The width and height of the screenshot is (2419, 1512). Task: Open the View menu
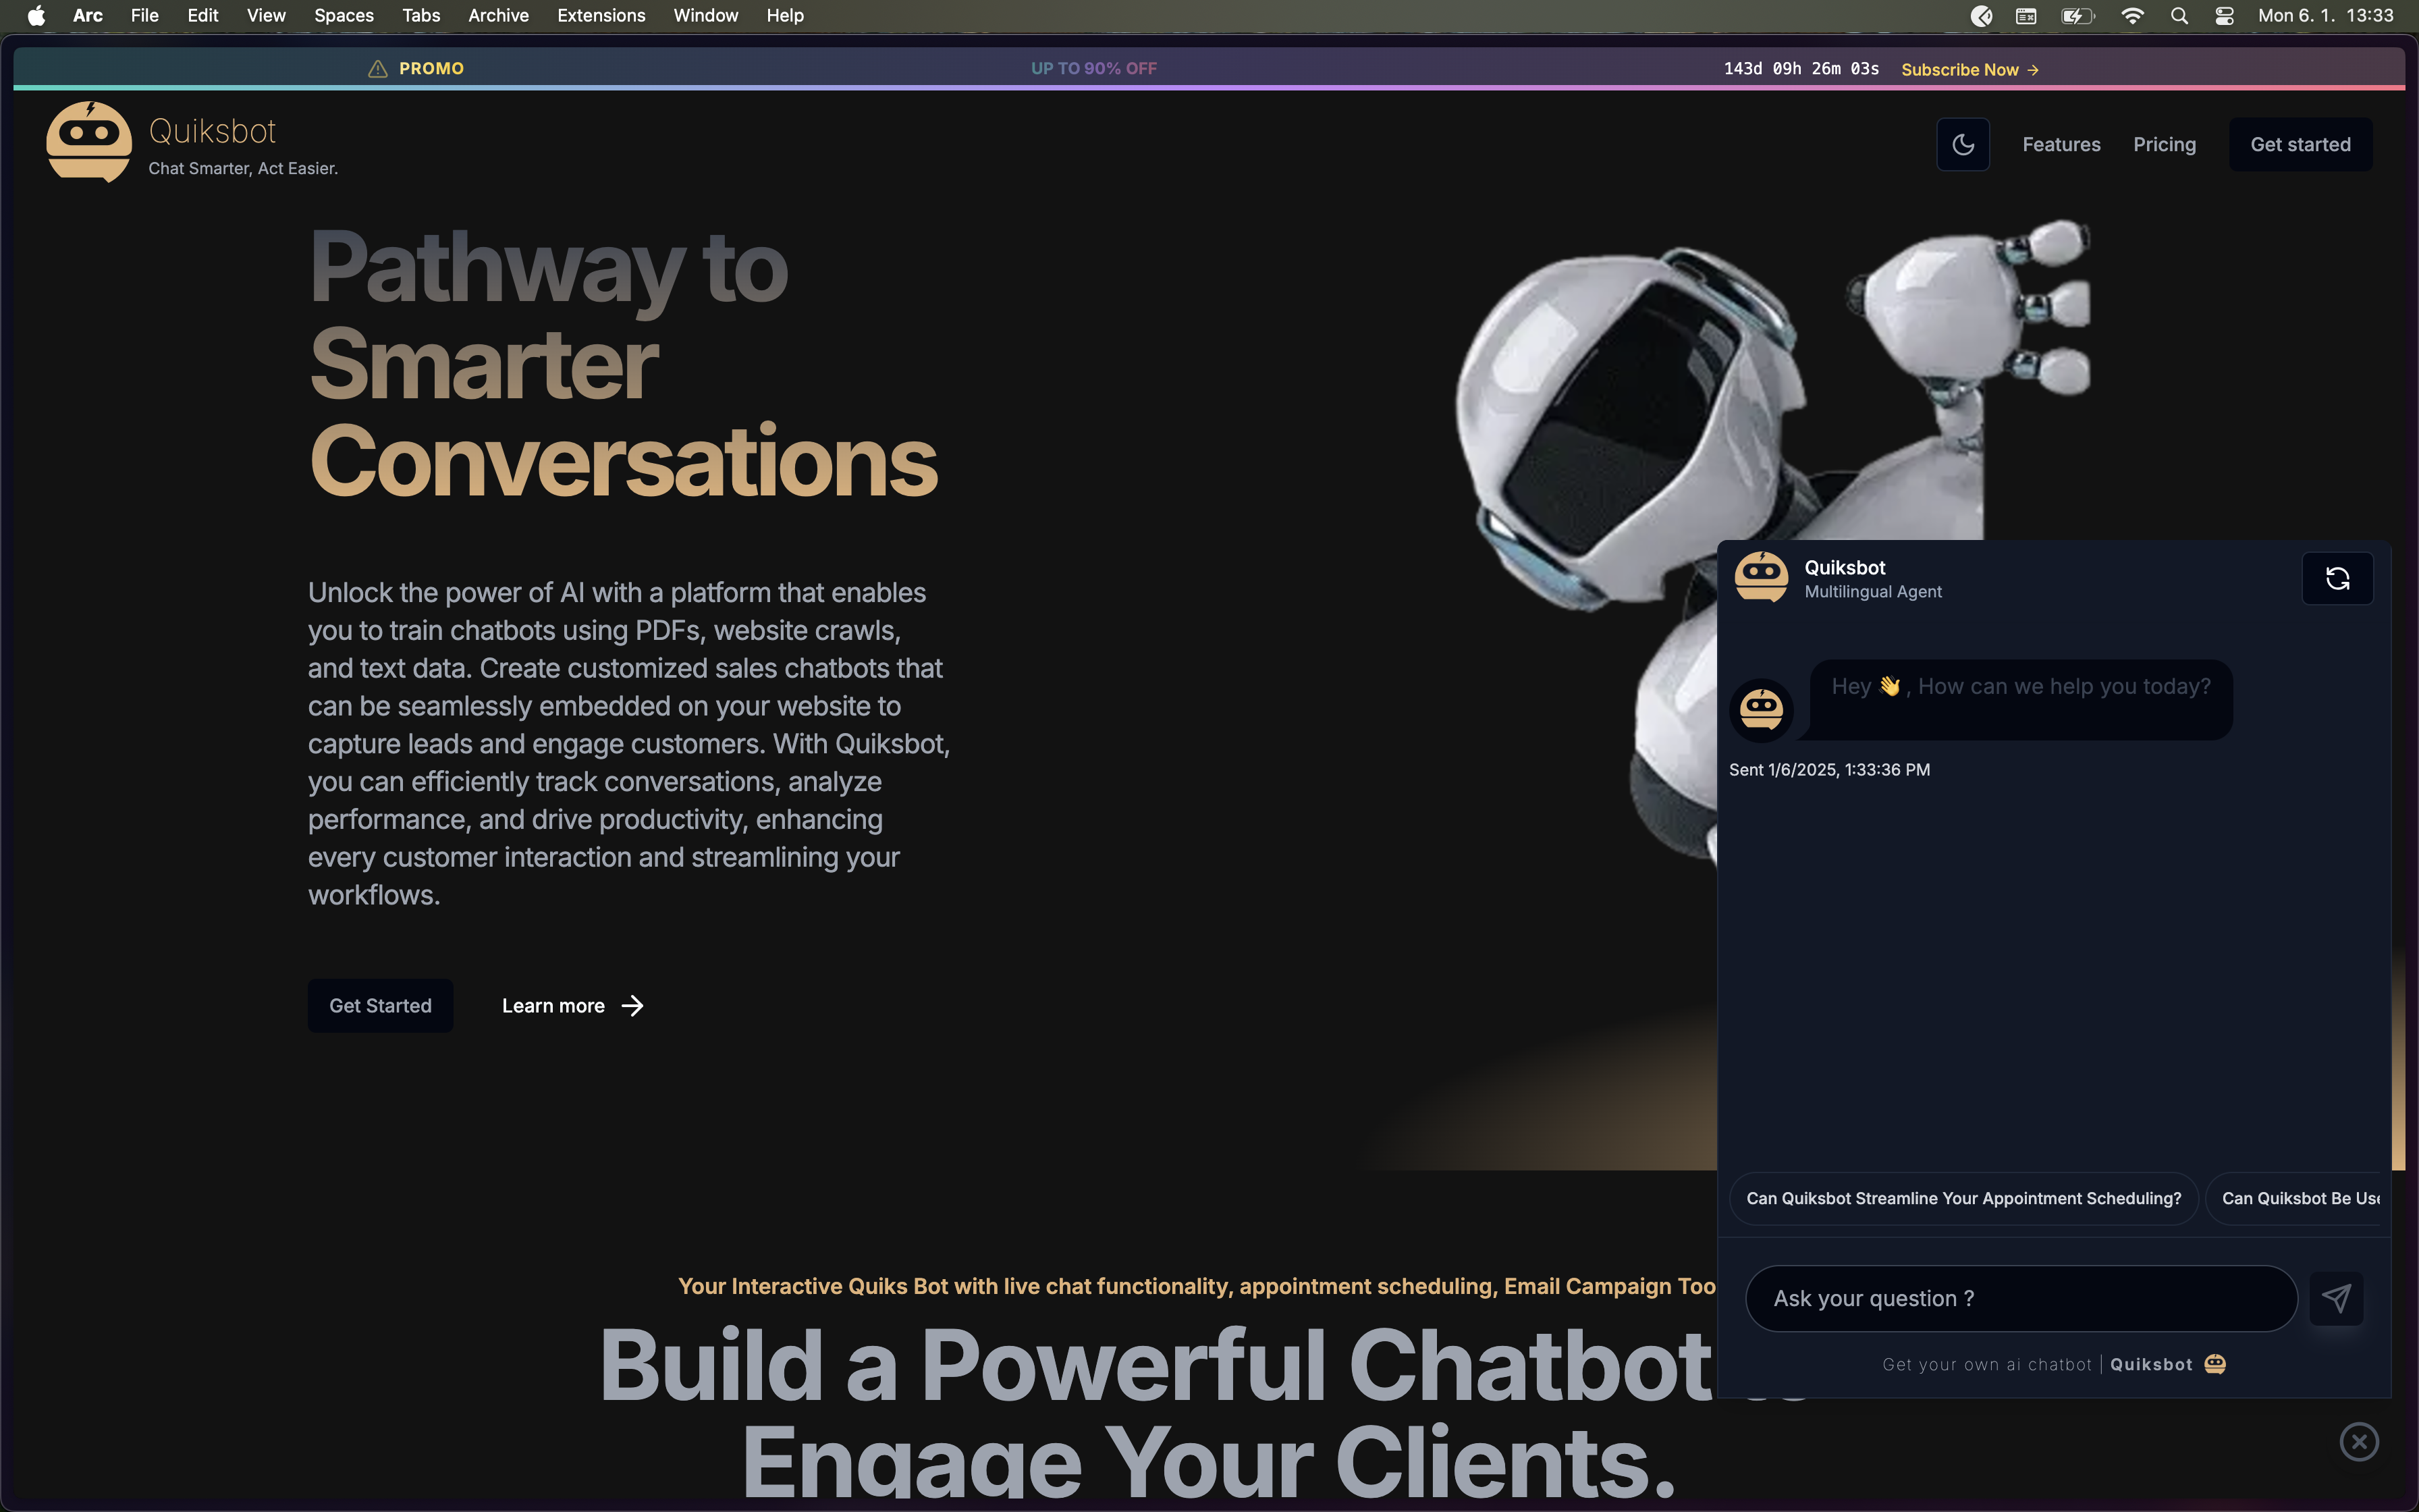point(266,16)
